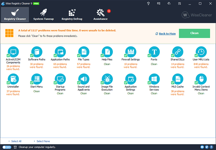Click '30 problems were found.' text
The image size is (216, 150).
click(37, 65)
